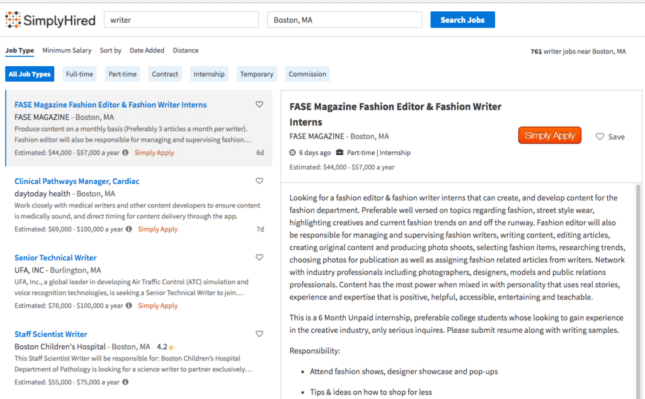The image size is (645, 399).
Task: Enable the Internship job filter
Action: [x=208, y=74]
